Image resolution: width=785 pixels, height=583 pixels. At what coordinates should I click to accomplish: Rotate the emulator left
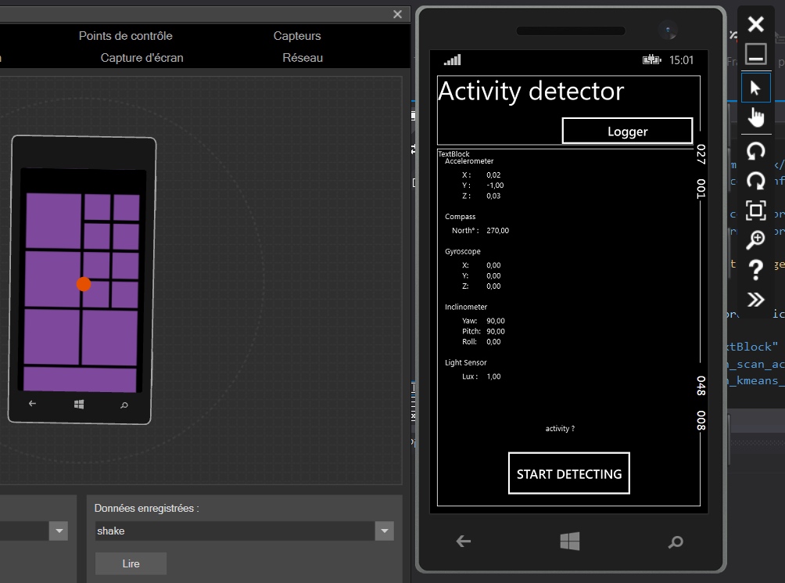click(x=755, y=150)
